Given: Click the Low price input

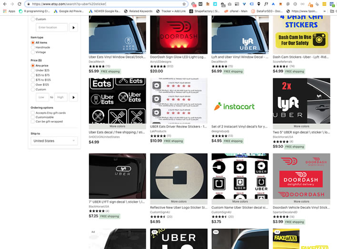Looking at the screenshot, I should point(42,97).
